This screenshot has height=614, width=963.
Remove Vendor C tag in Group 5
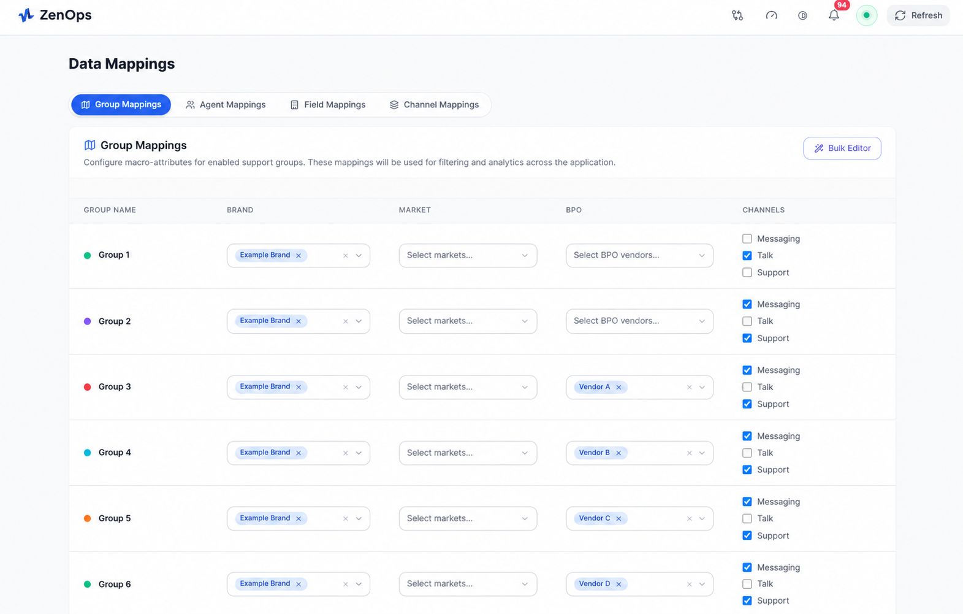(619, 518)
